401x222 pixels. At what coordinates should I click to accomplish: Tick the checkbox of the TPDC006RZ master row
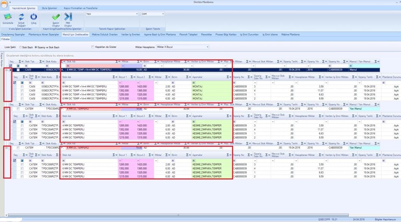point(18,148)
